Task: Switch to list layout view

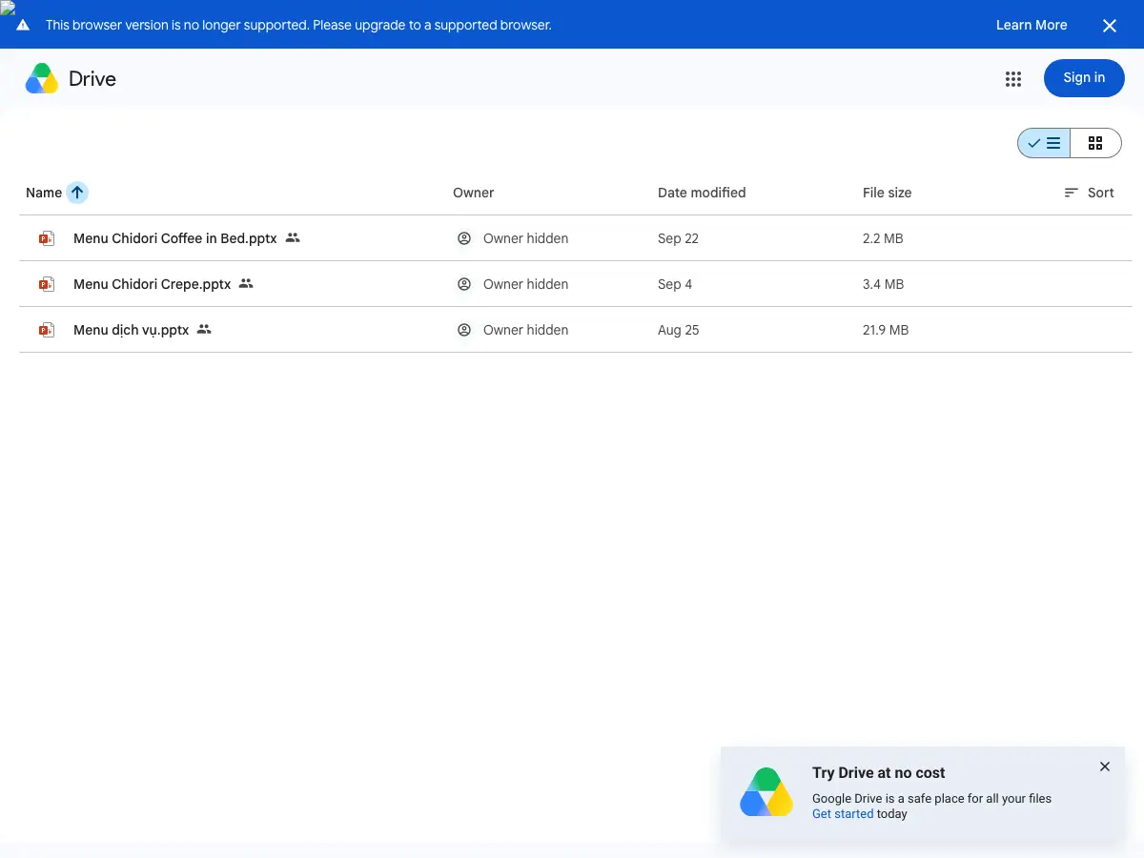Action: (x=1044, y=143)
